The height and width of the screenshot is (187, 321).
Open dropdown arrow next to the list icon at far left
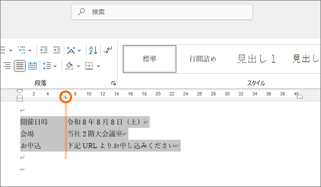point(11,50)
